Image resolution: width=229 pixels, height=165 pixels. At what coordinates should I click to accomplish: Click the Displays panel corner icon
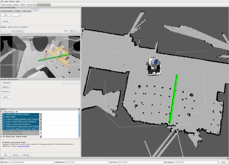[79, 109]
